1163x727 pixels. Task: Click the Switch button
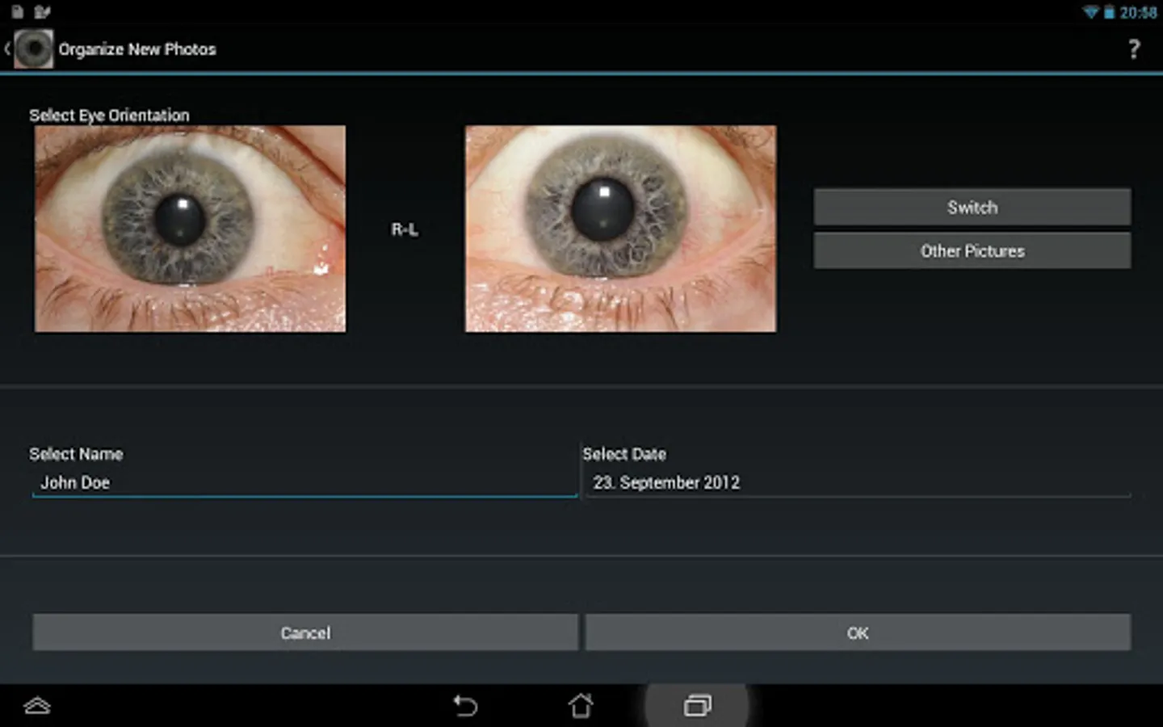click(x=972, y=208)
